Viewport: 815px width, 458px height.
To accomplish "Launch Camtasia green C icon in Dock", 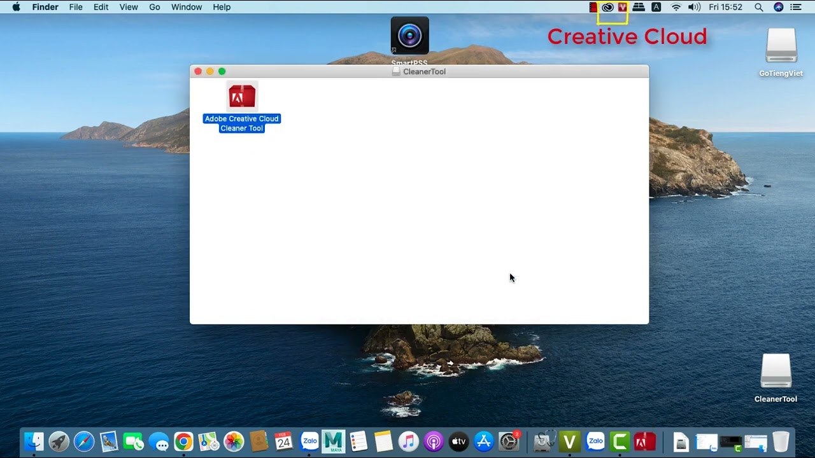I will coord(620,441).
